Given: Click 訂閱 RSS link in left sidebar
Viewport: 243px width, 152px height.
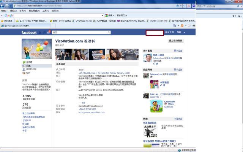Looking at the screenshot, I should [x=27, y=120].
